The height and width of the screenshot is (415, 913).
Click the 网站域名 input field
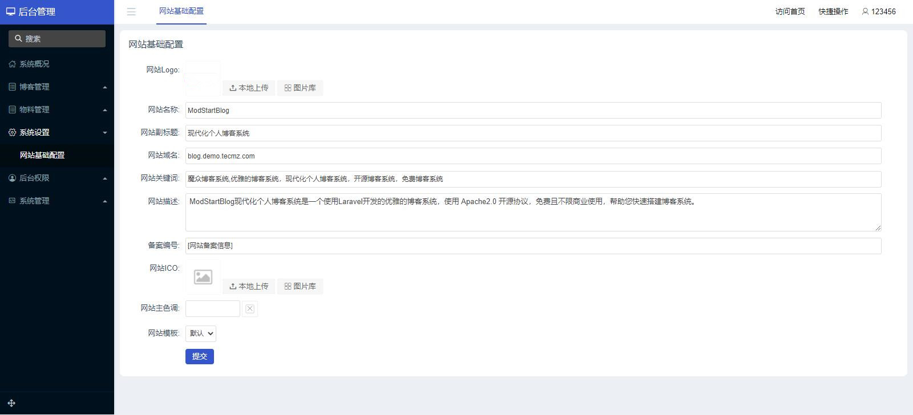point(534,156)
